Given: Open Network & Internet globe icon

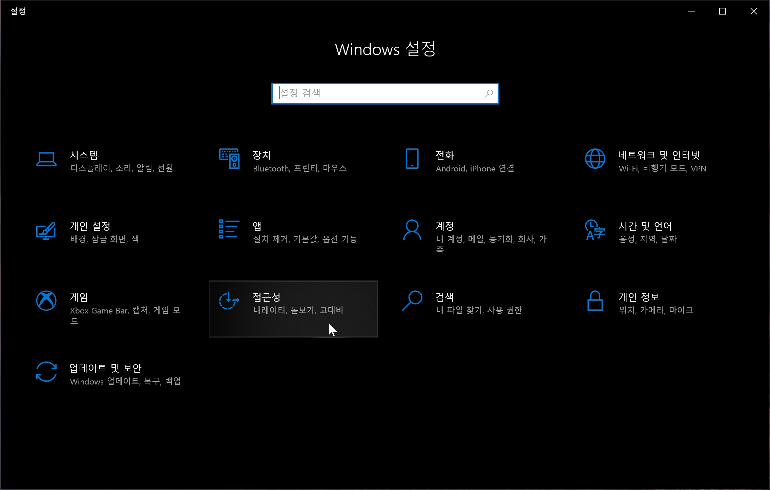Looking at the screenshot, I should [595, 159].
